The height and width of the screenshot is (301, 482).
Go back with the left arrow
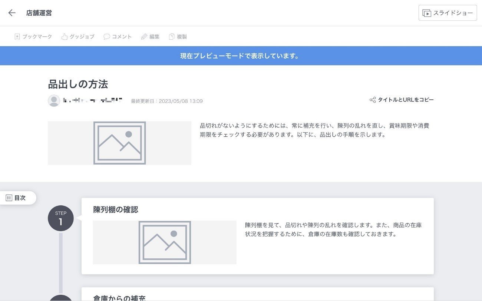coord(12,13)
